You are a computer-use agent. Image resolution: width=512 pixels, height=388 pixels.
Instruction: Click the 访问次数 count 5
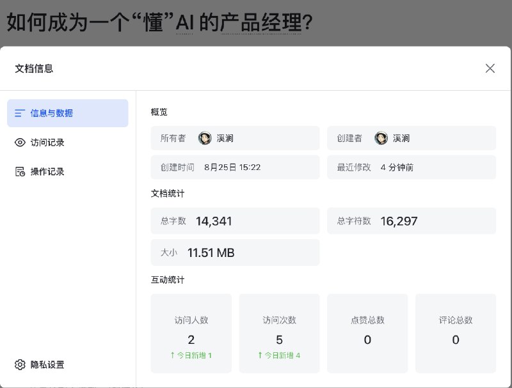pyautogui.click(x=279, y=340)
